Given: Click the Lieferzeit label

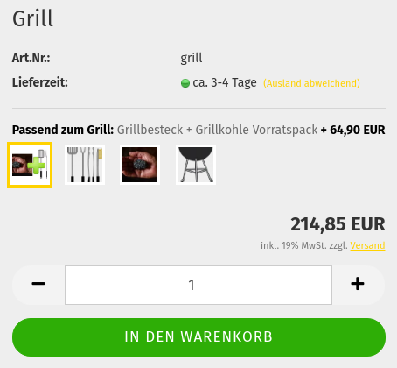Looking at the screenshot, I should [40, 82].
